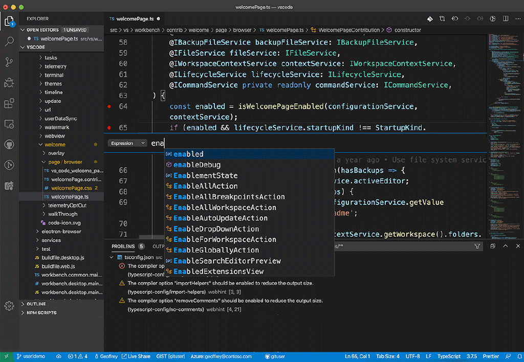
Task: Open welcomePage.css in explorer
Action: coord(71,188)
